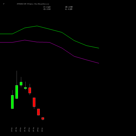Click the last red candle above 01 Oct
This screenshot has height=136, width=136.
coord(43,119)
